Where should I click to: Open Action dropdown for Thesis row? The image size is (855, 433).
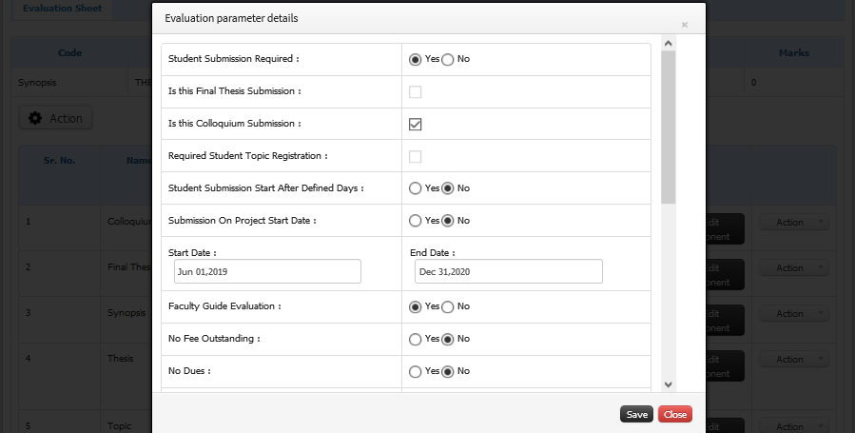point(794,360)
